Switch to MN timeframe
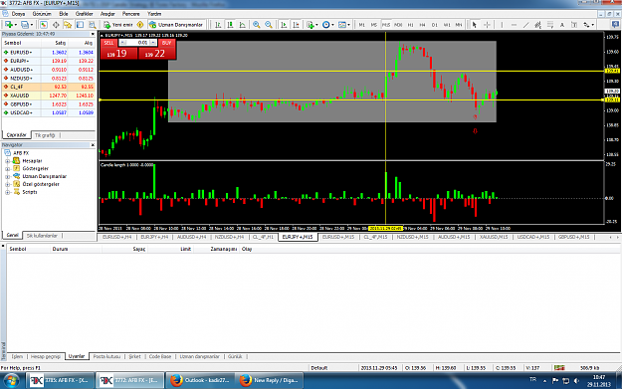 click(459, 25)
